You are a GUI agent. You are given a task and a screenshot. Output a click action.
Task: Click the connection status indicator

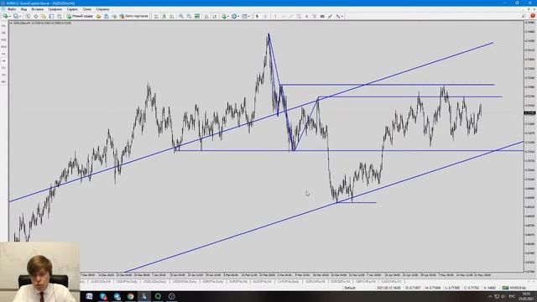(x=514, y=288)
